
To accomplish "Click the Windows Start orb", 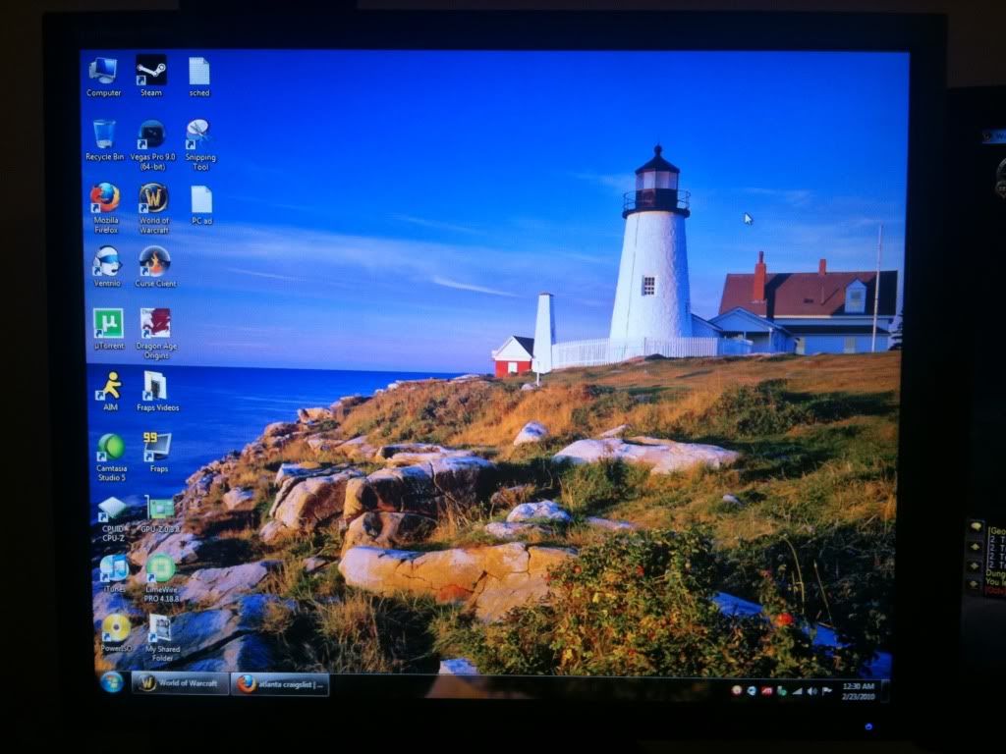I will pos(112,681).
